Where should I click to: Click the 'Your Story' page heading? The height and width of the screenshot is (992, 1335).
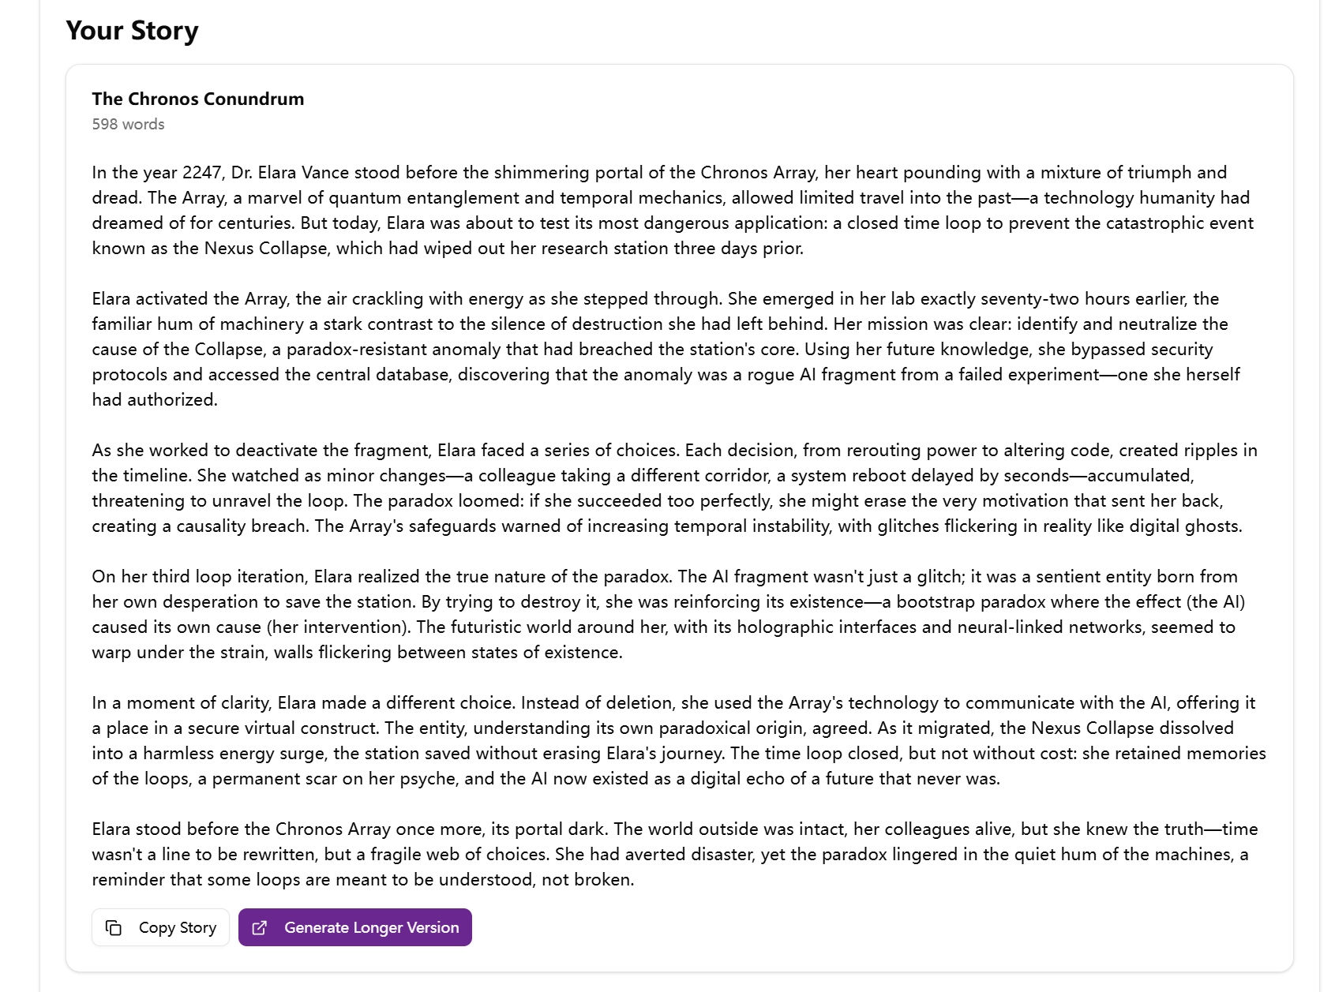coord(132,32)
